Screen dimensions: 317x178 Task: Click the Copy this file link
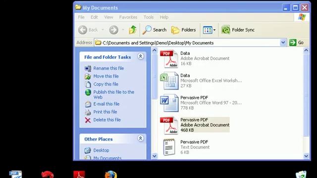click(106, 84)
